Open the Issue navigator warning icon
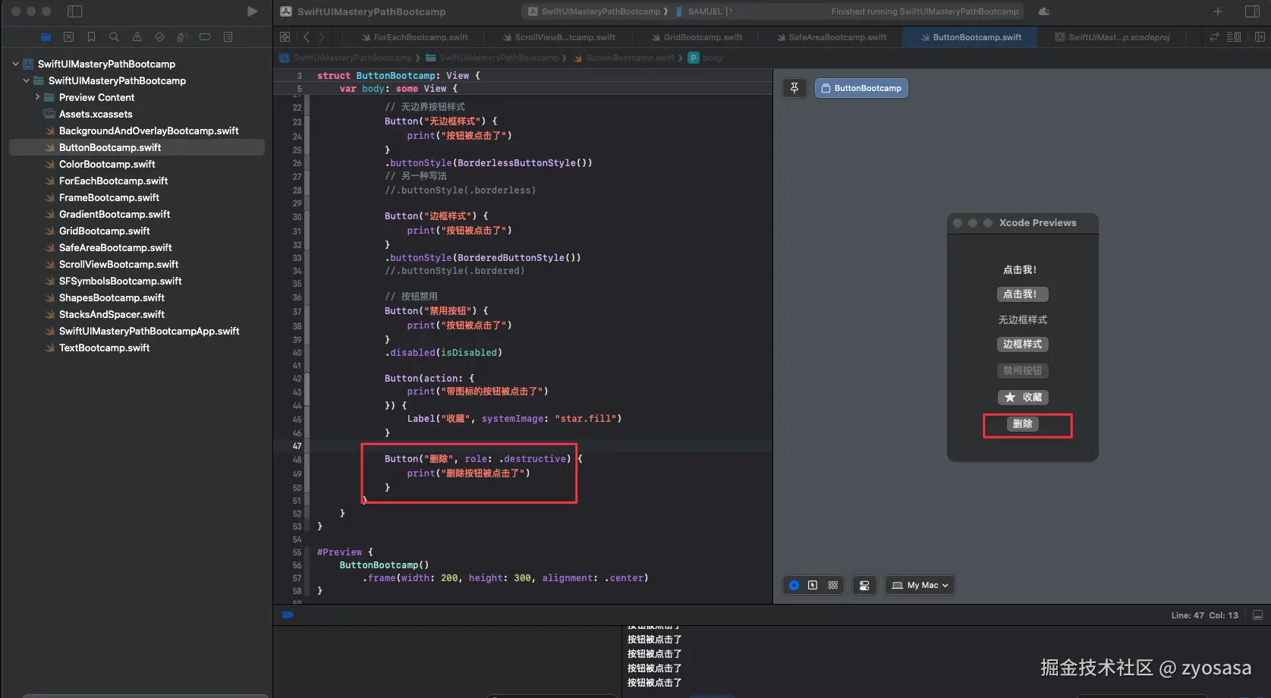 coord(137,36)
